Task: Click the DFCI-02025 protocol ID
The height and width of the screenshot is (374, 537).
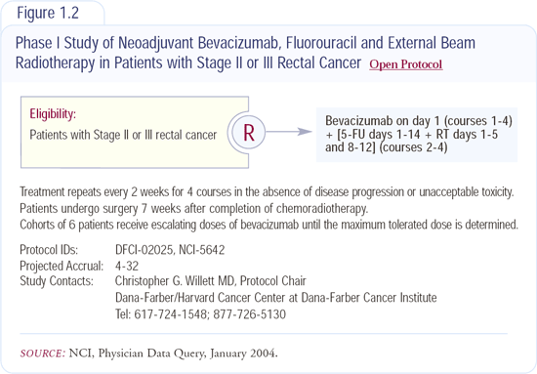Action: point(145,250)
